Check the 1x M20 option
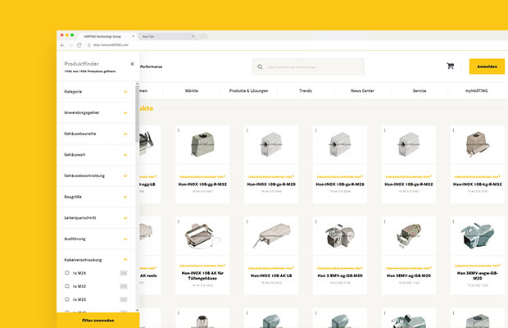 click(x=67, y=299)
